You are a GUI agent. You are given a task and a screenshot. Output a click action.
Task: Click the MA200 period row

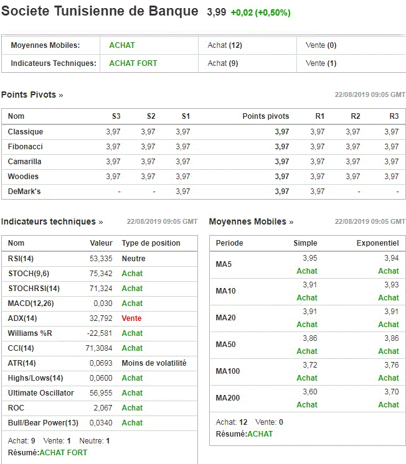[308, 398]
